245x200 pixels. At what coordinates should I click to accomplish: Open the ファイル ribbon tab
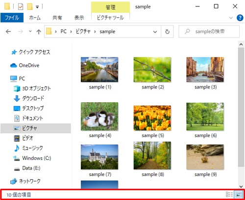12,18
